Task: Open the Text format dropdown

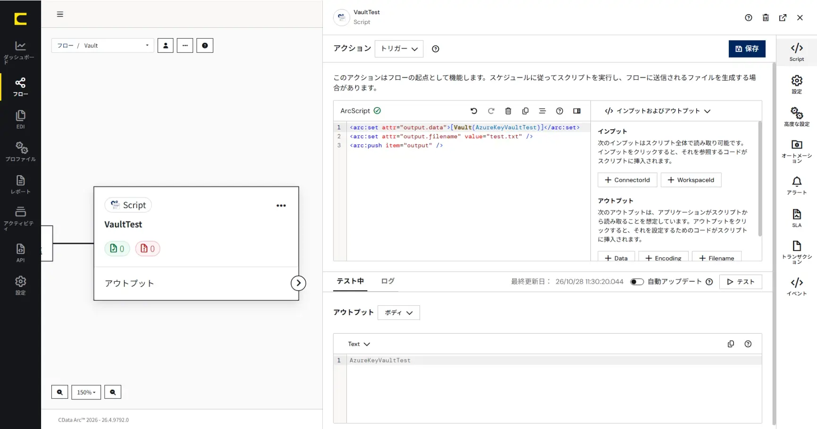Action: click(x=359, y=344)
